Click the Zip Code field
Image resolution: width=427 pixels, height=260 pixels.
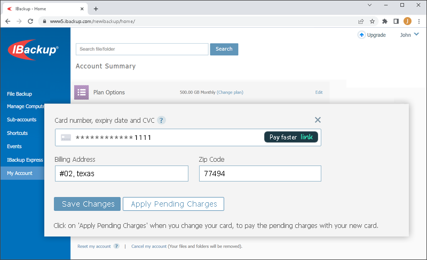[x=260, y=174]
